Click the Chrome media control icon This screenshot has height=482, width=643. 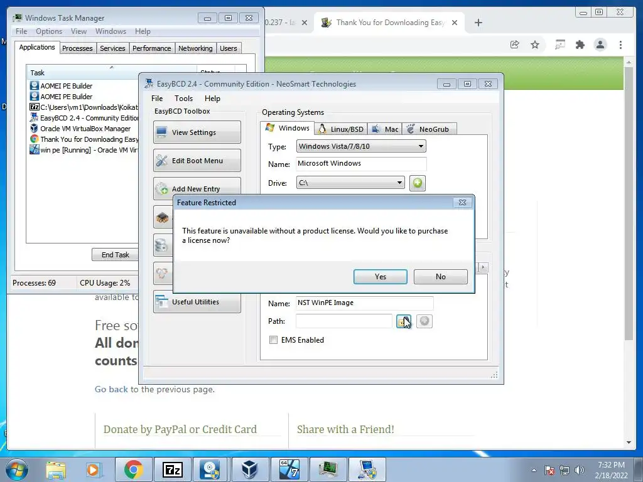tap(559, 45)
